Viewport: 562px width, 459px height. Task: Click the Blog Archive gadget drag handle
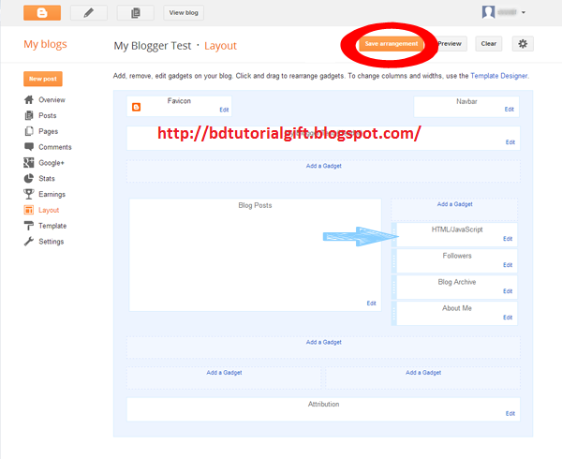[394, 287]
